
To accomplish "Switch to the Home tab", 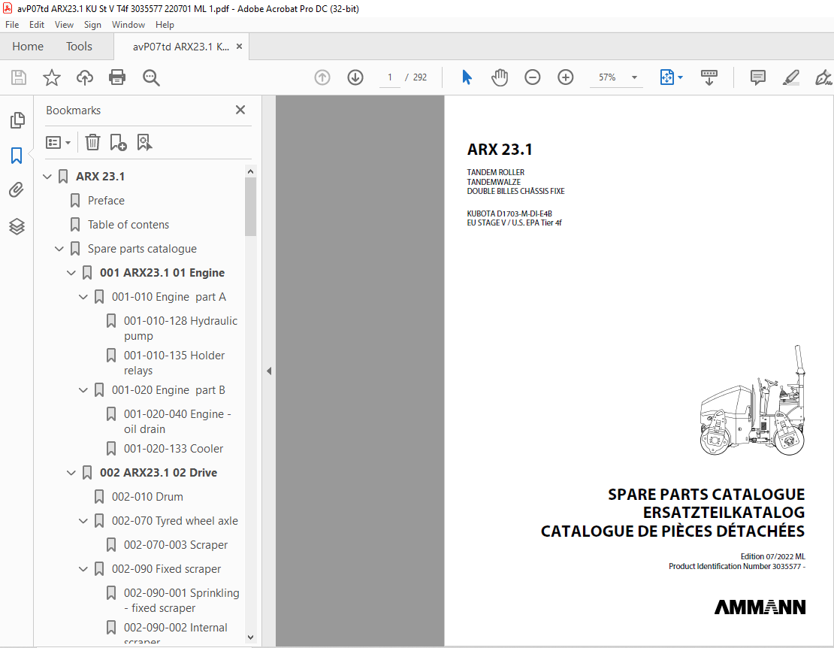I will (x=28, y=47).
